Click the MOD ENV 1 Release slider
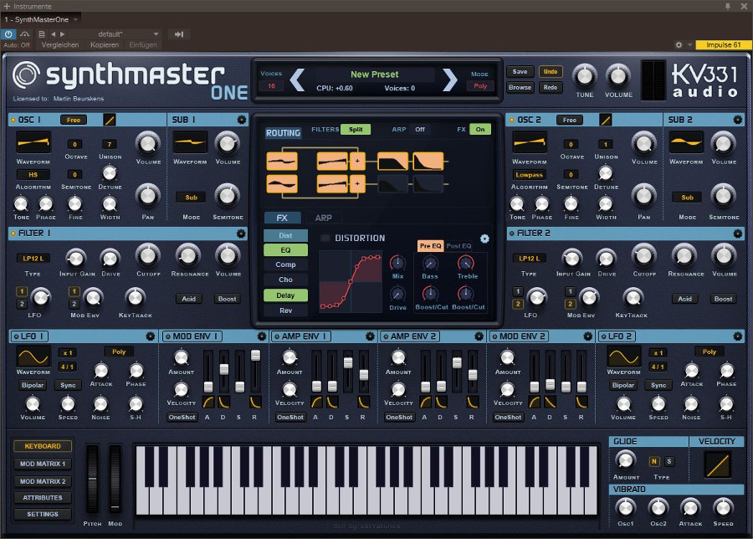753x539 pixels. (x=255, y=372)
